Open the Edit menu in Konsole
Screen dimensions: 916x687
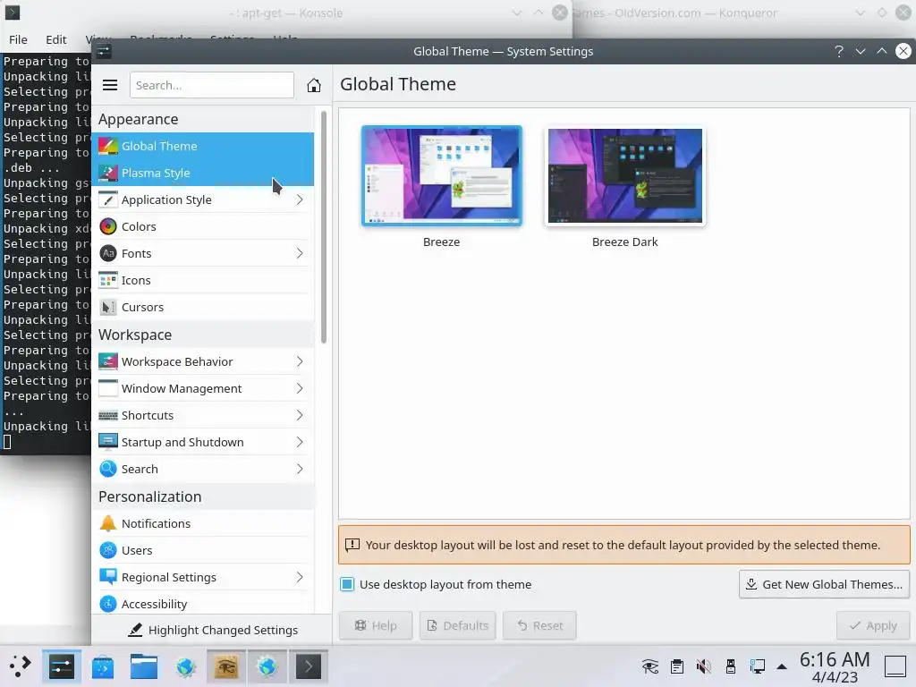coord(56,39)
